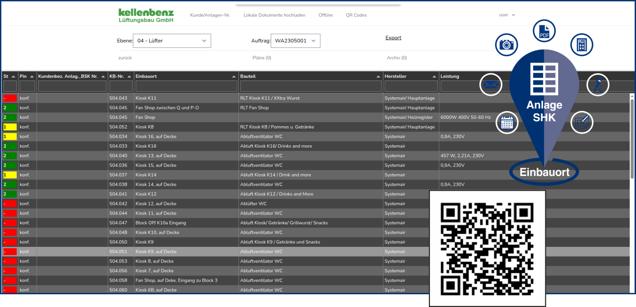The width and height of the screenshot is (636, 307).
Task: Click the camera icon
Action: pos(507,45)
